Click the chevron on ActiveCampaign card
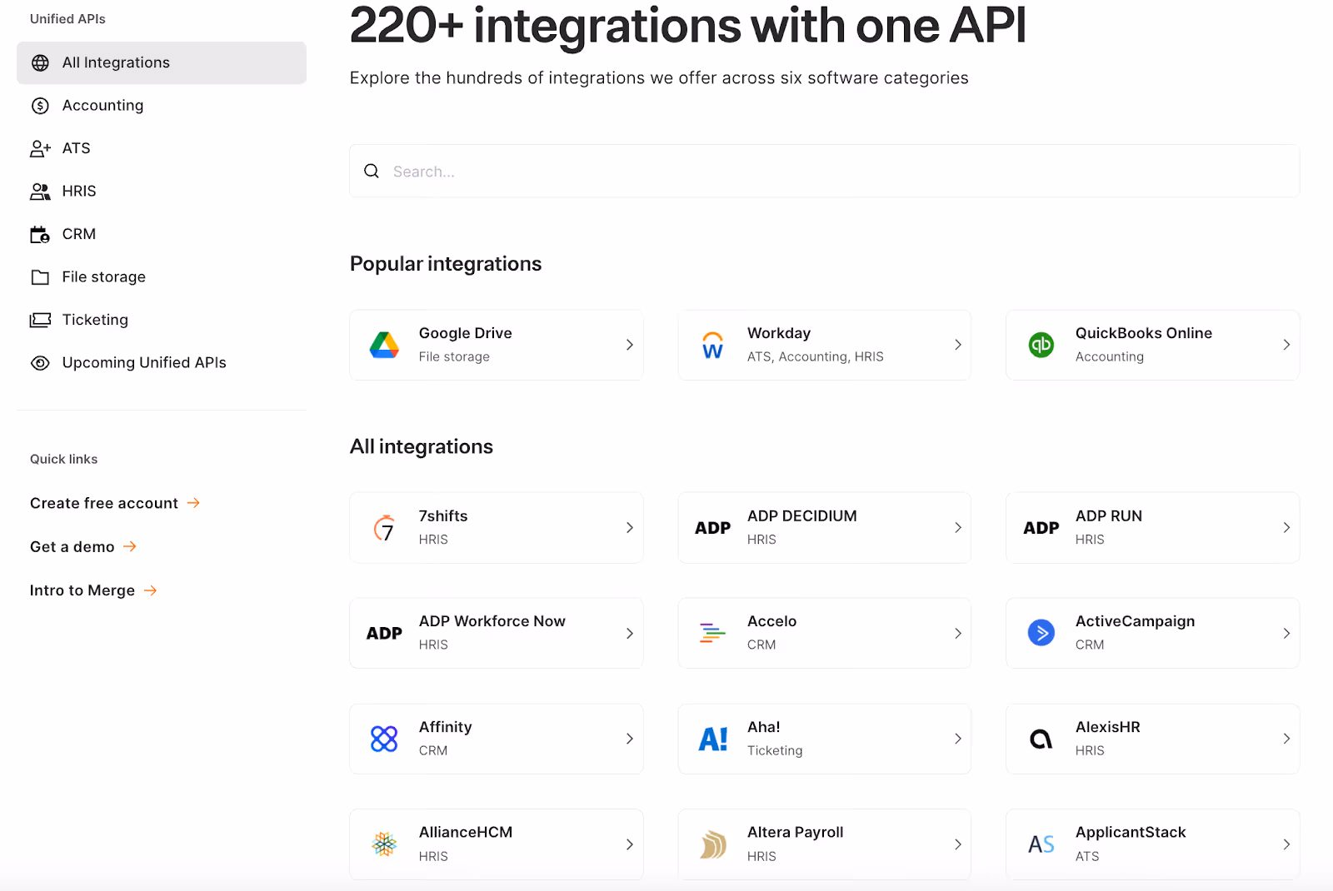The image size is (1333, 891). pos(1286,634)
